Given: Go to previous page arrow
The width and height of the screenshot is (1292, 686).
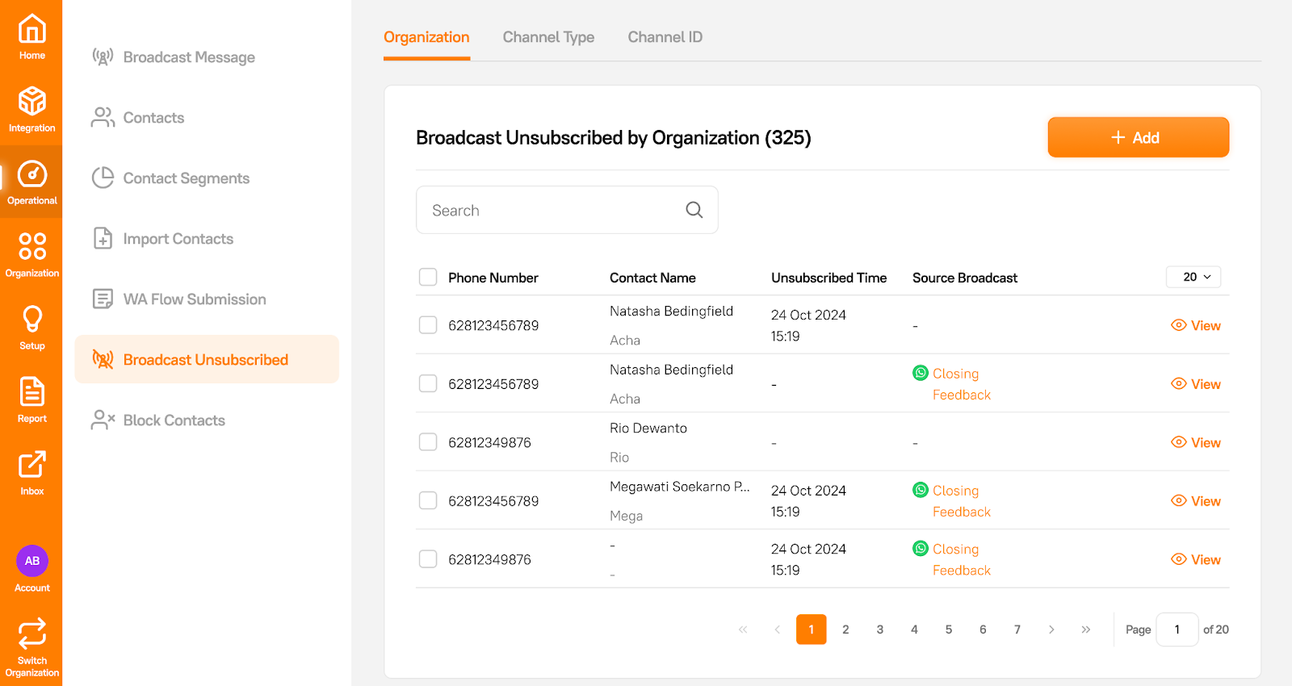Looking at the screenshot, I should (778, 630).
